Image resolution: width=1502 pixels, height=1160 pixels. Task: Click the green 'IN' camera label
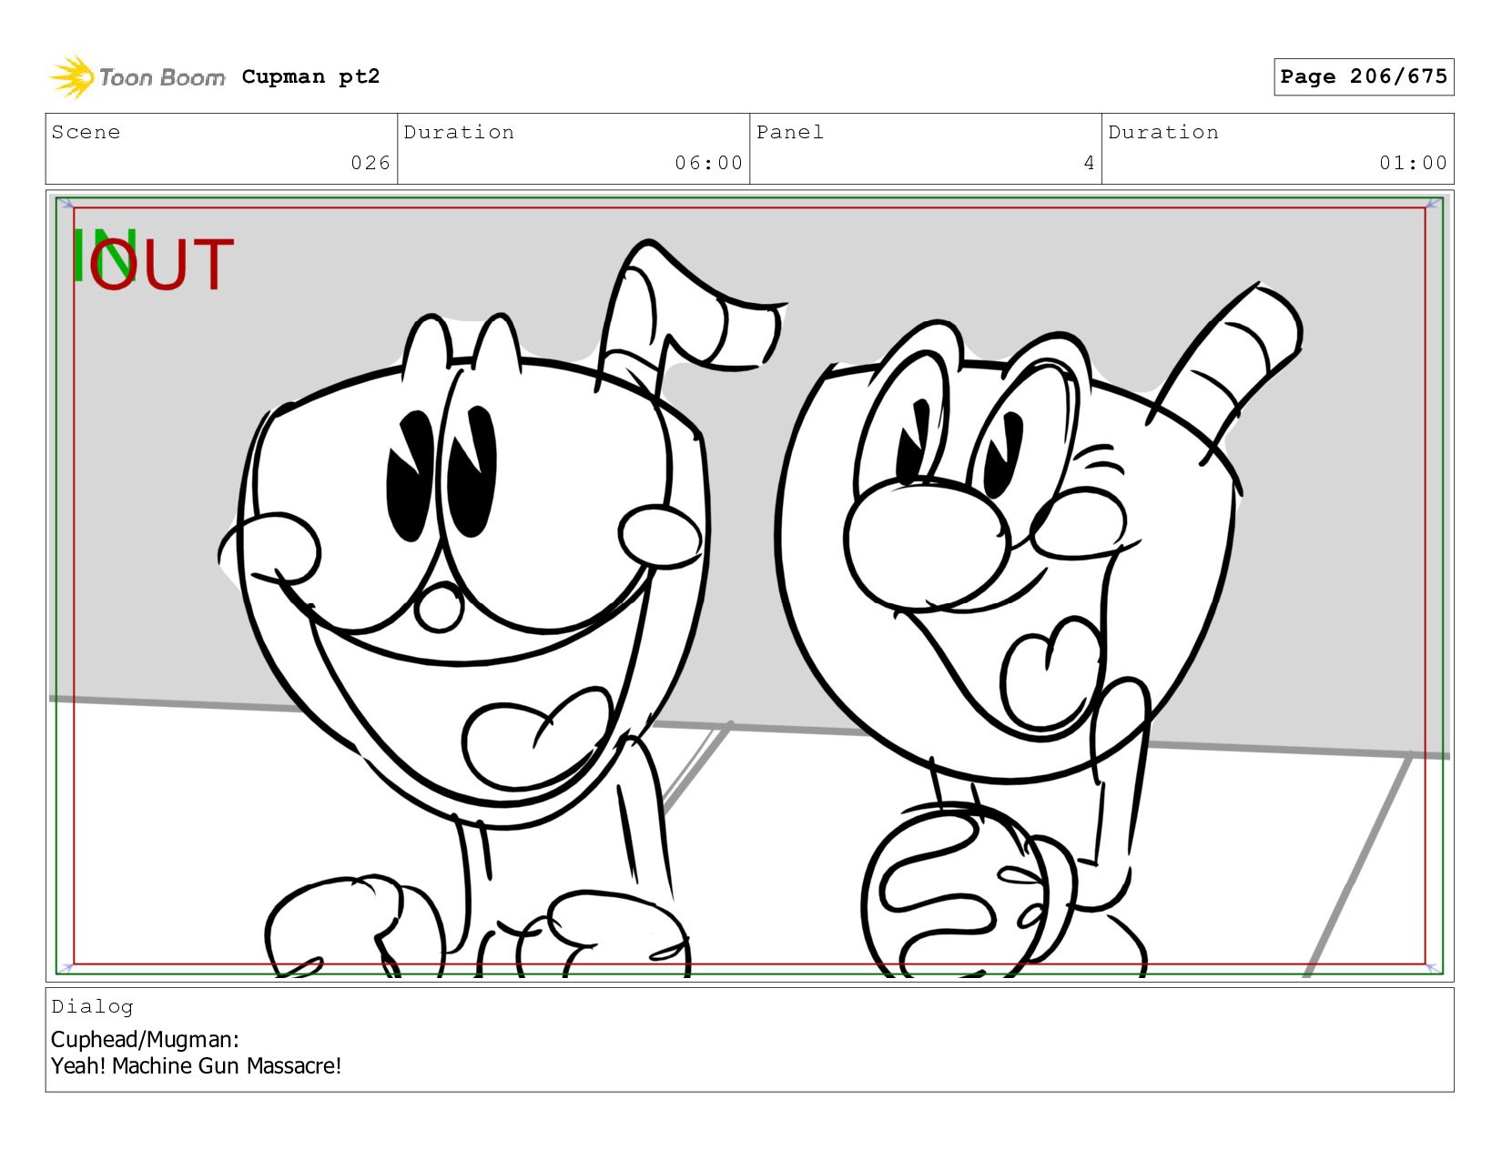(x=104, y=254)
